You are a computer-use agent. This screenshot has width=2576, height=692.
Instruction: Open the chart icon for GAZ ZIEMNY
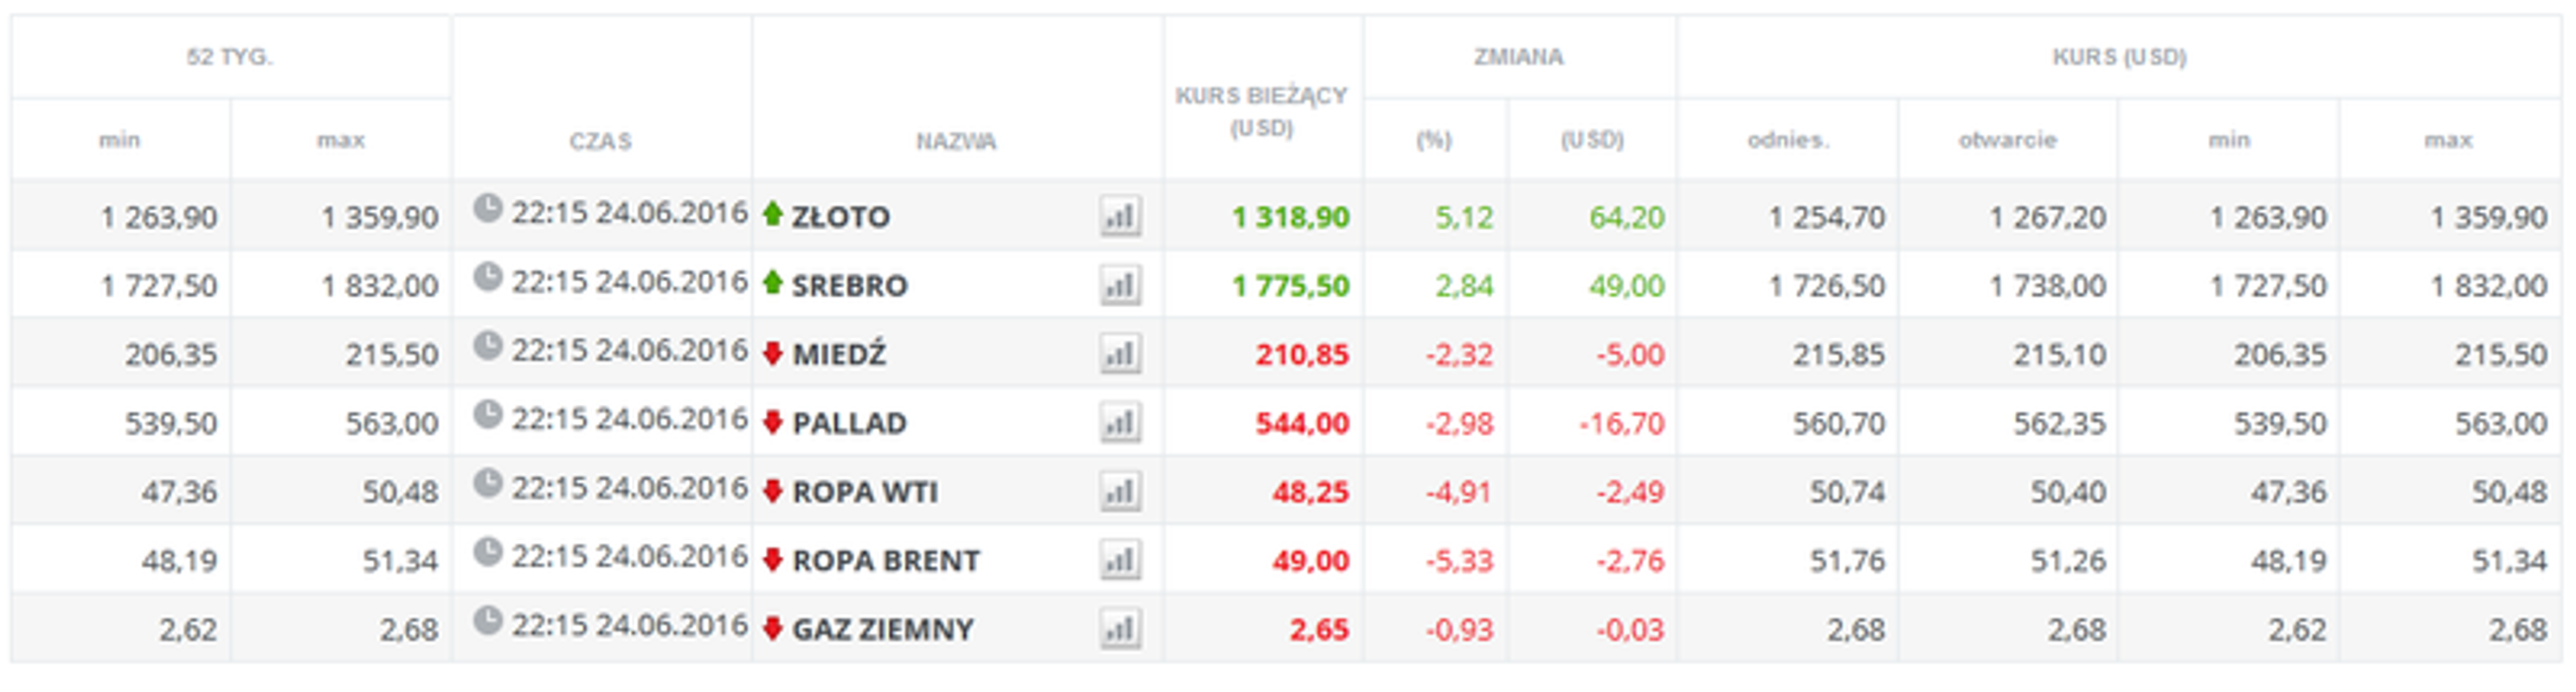(x=1120, y=629)
